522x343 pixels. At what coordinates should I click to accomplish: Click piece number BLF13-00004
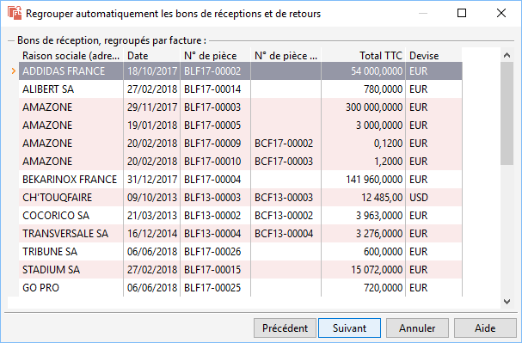click(212, 234)
